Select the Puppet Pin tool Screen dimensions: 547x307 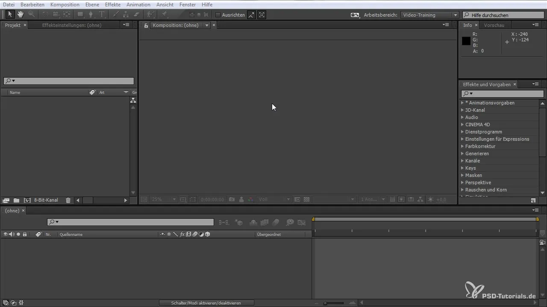tap(165, 14)
